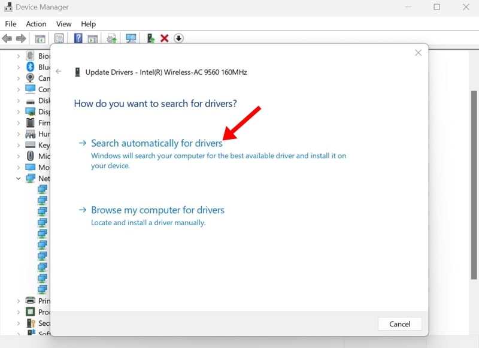
Task: Close the Update Drivers dialog with X
Action: tap(418, 53)
